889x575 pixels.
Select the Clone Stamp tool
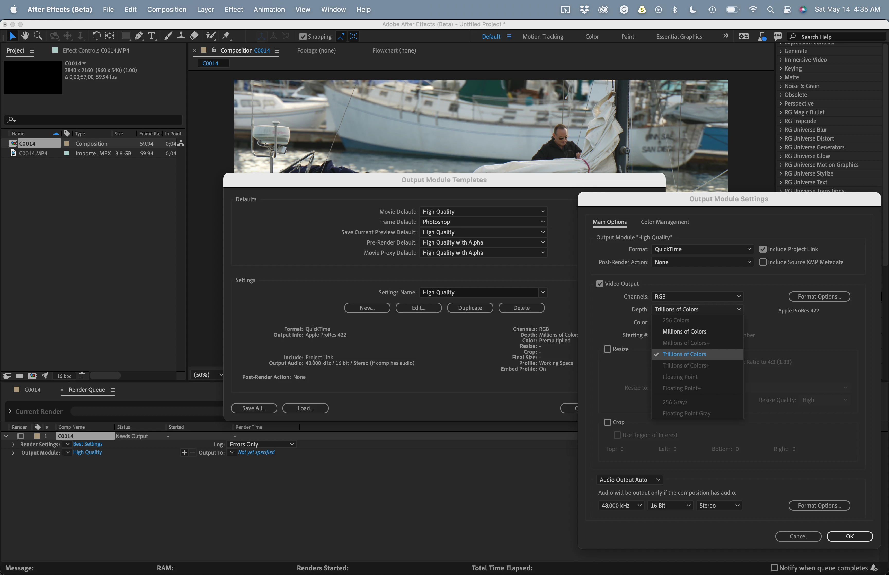coord(181,36)
